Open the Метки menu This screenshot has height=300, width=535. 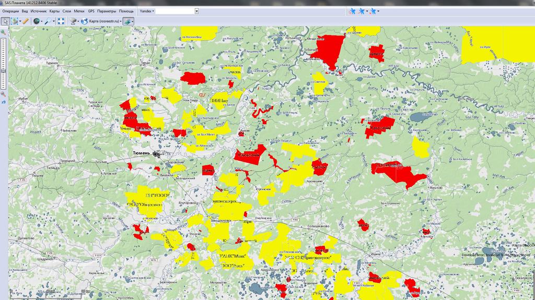click(79, 11)
